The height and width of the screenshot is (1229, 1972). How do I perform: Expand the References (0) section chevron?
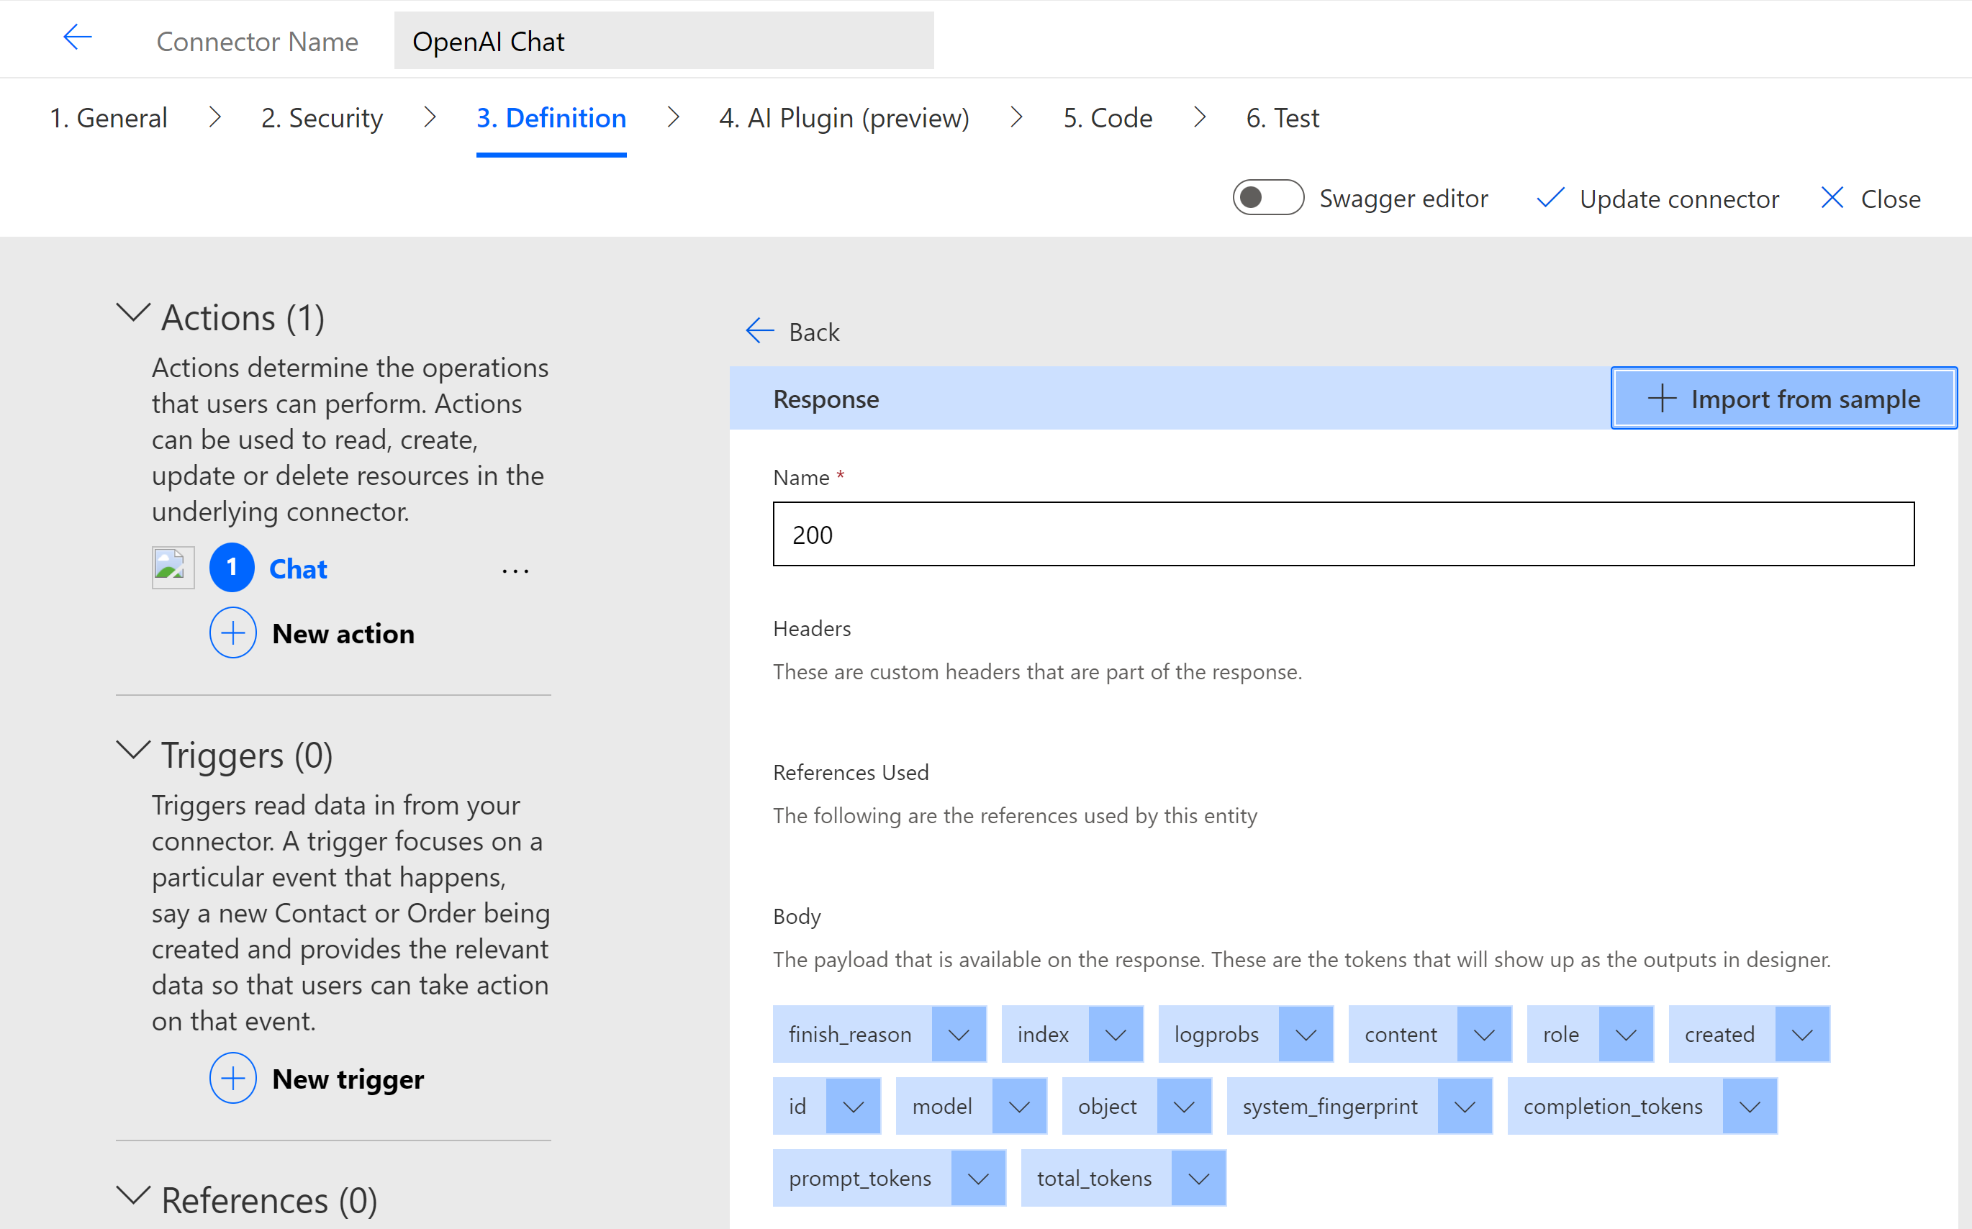click(133, 1196)
